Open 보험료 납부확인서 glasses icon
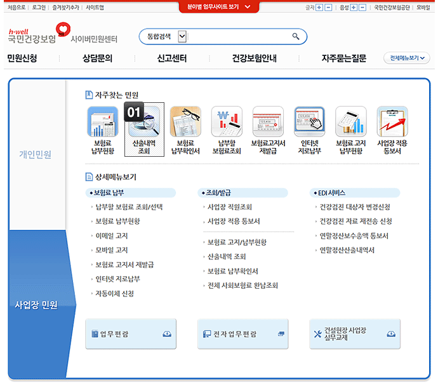The width and height of the screenshot is (438, 386). (185, 121)
